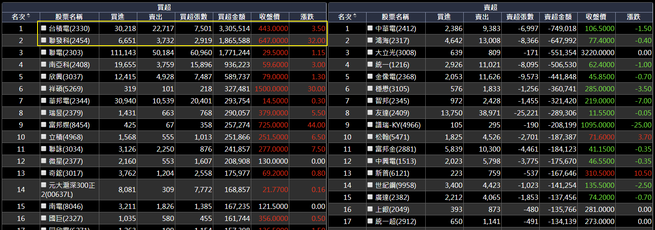The image size is (655, 230).
Task: Select closing price 3220.0000 cell
Action: [596, 53]
